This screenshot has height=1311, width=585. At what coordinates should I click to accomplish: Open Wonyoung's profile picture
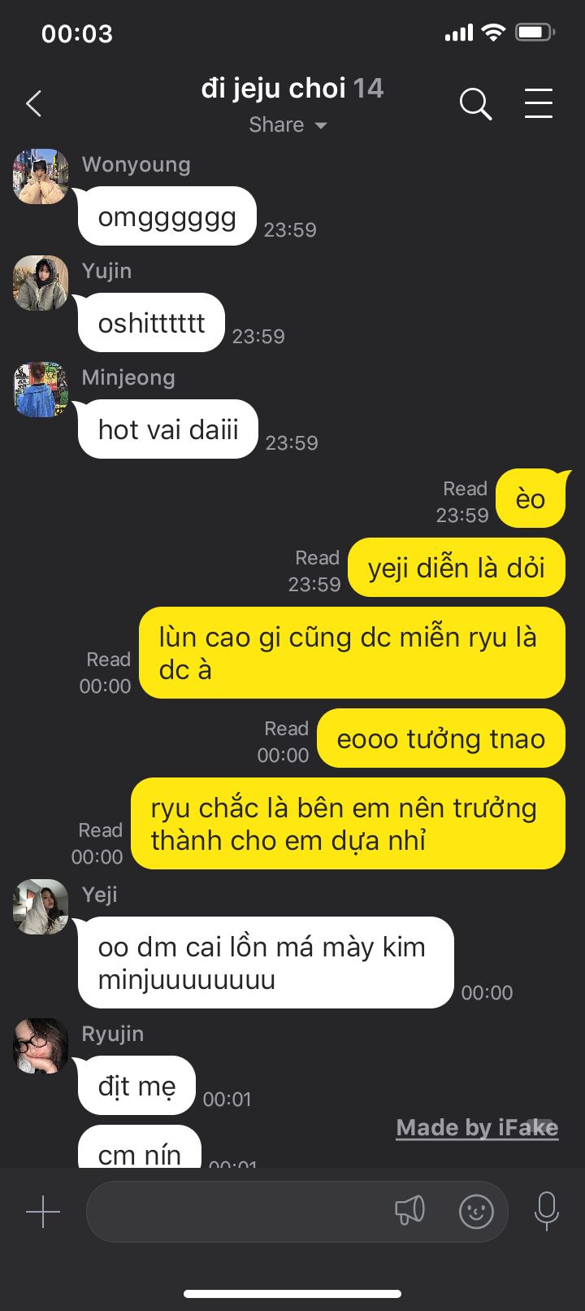[41, 176]
